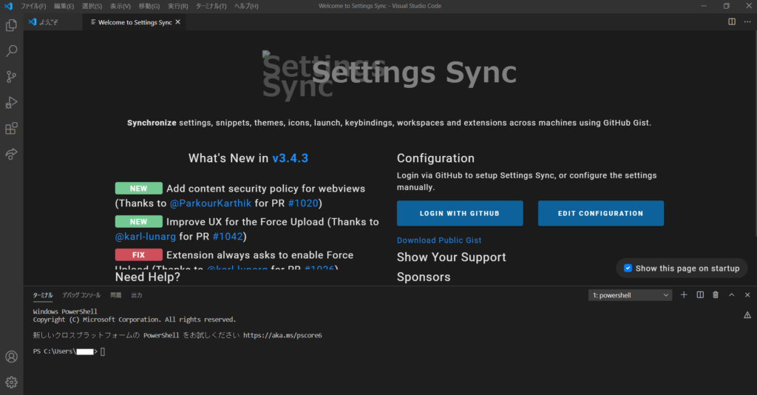This screenshot has height=395, width=757.
Task: Open the powershell terminal selector dropdown
Action: pos(630,295)
